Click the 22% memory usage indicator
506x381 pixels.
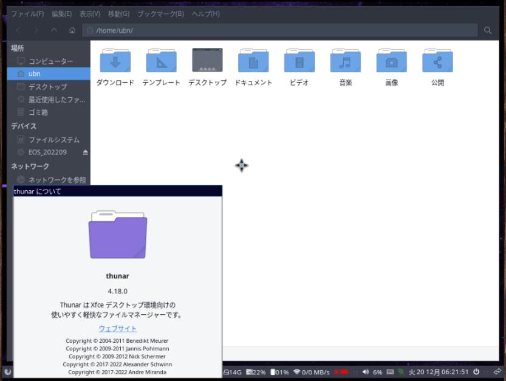tap(256, 372)
